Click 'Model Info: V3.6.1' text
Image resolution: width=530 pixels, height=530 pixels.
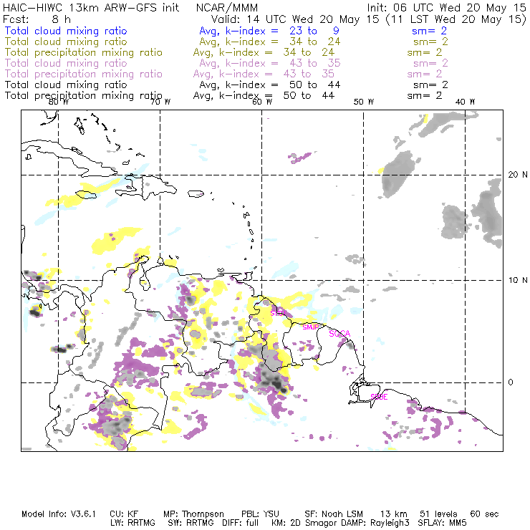[x=59, y=514]
